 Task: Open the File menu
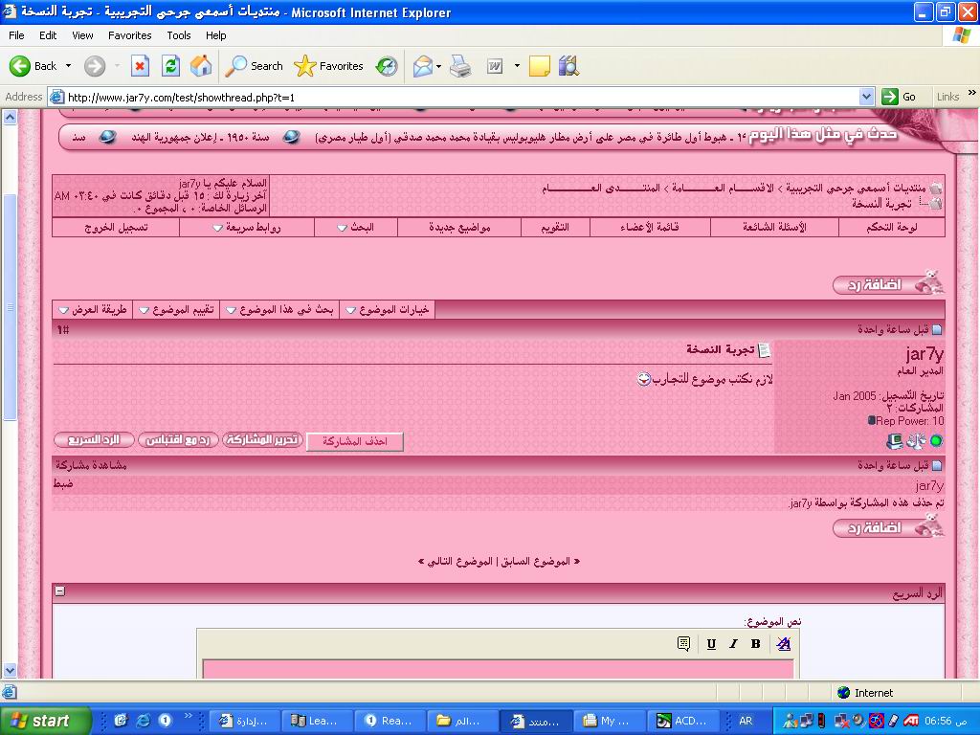(x=17, y=35)
